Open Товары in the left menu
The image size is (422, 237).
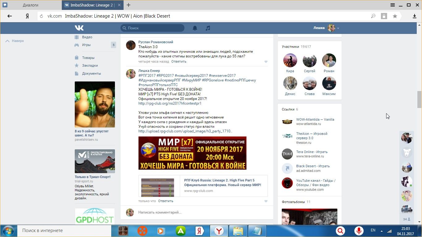click(x=88, y=58)
